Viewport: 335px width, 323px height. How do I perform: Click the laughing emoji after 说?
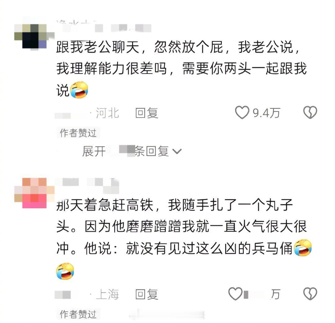79,90
